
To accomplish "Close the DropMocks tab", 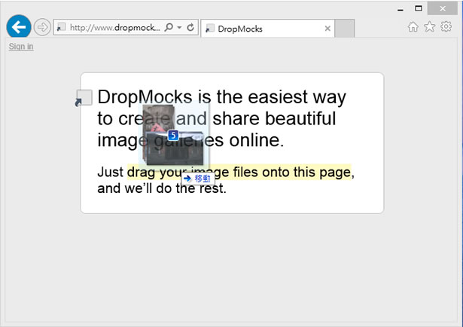I will pos(327,29).
